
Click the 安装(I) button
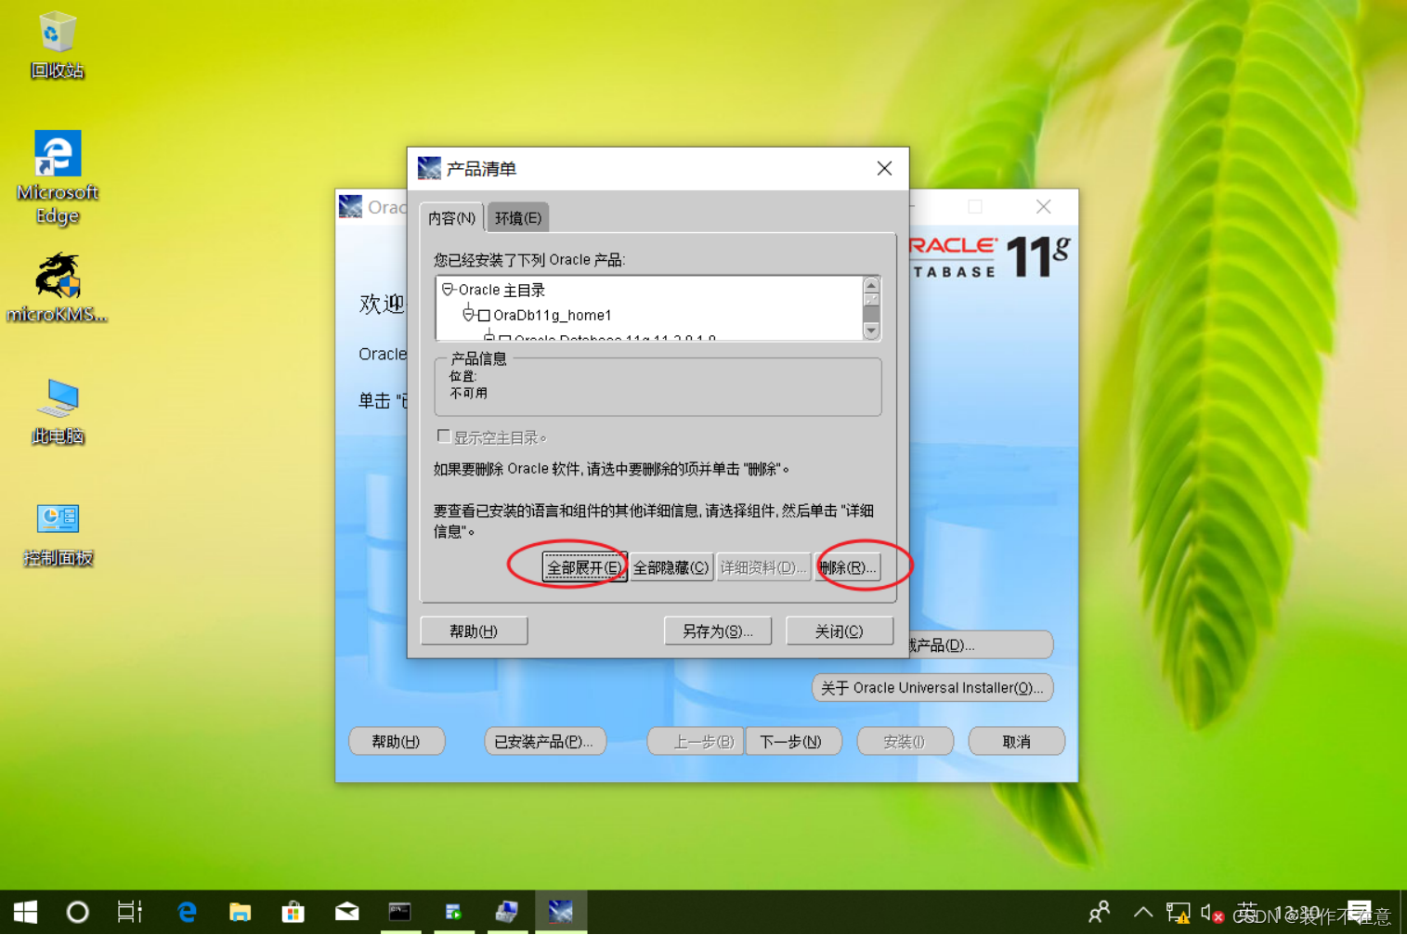[905, 742]
